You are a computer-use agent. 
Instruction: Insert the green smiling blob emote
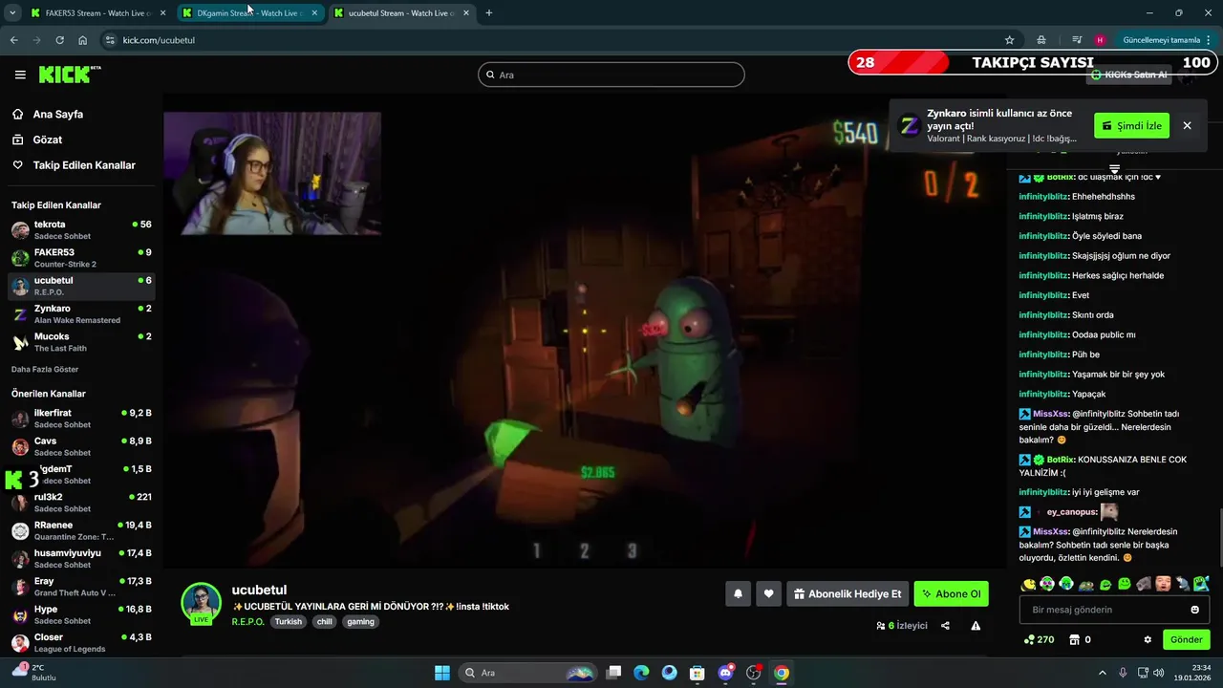coord(1125,584)
